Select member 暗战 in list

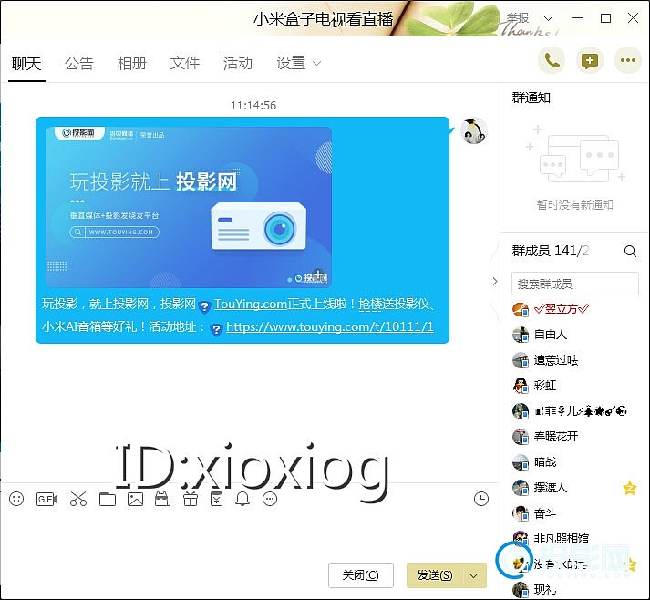pos(574,462)
